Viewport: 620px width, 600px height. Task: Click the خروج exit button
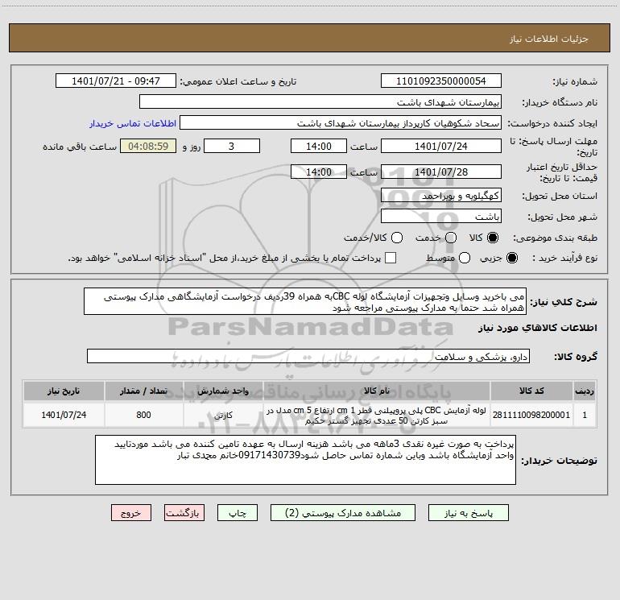click(131, 513)
